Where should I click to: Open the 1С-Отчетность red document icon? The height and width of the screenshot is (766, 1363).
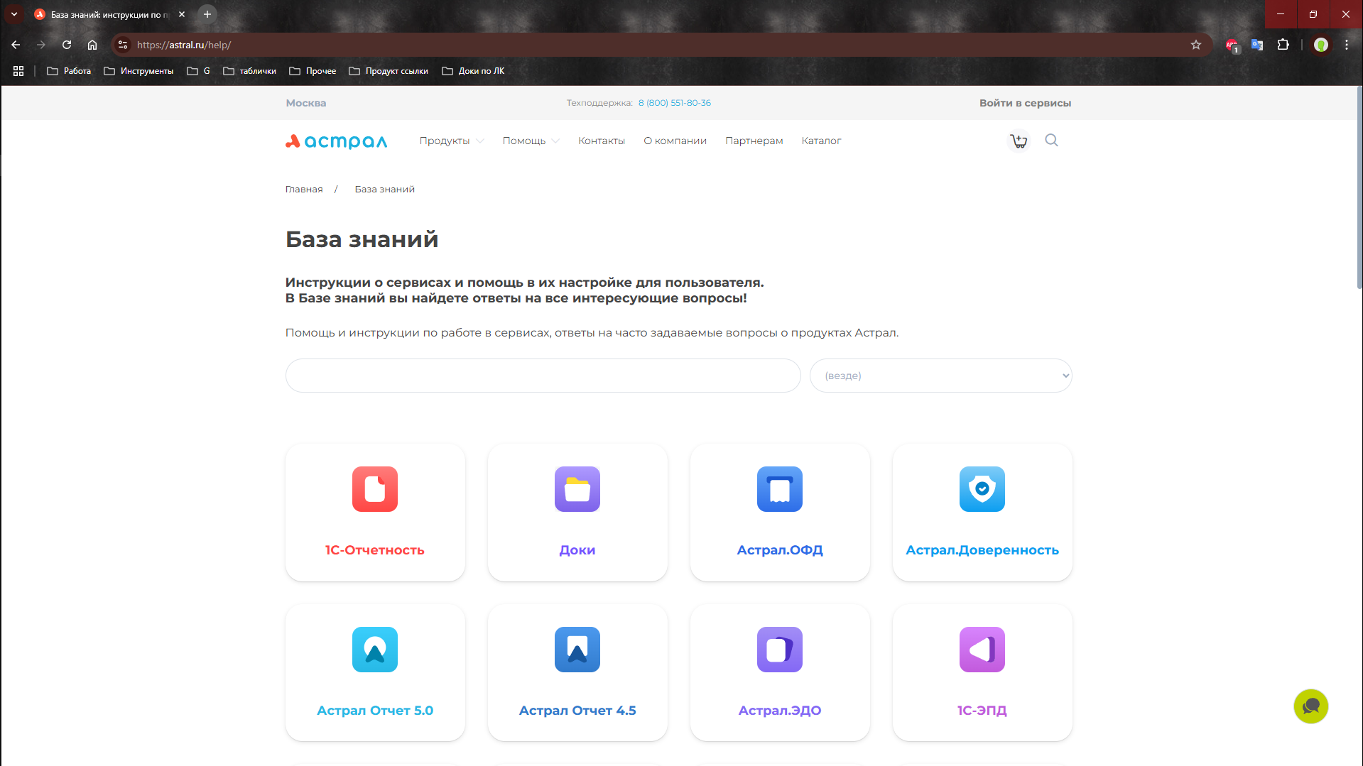point(375,489)
